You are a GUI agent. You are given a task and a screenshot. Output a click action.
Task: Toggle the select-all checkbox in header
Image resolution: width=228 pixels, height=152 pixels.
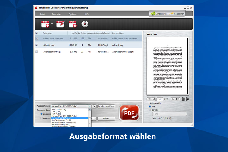coord(37,33)
